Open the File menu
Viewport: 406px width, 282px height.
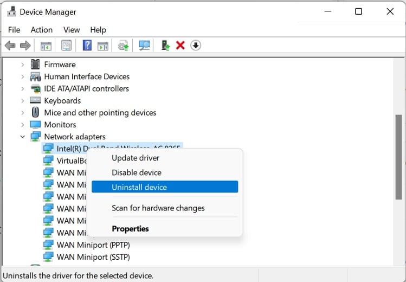14,30
